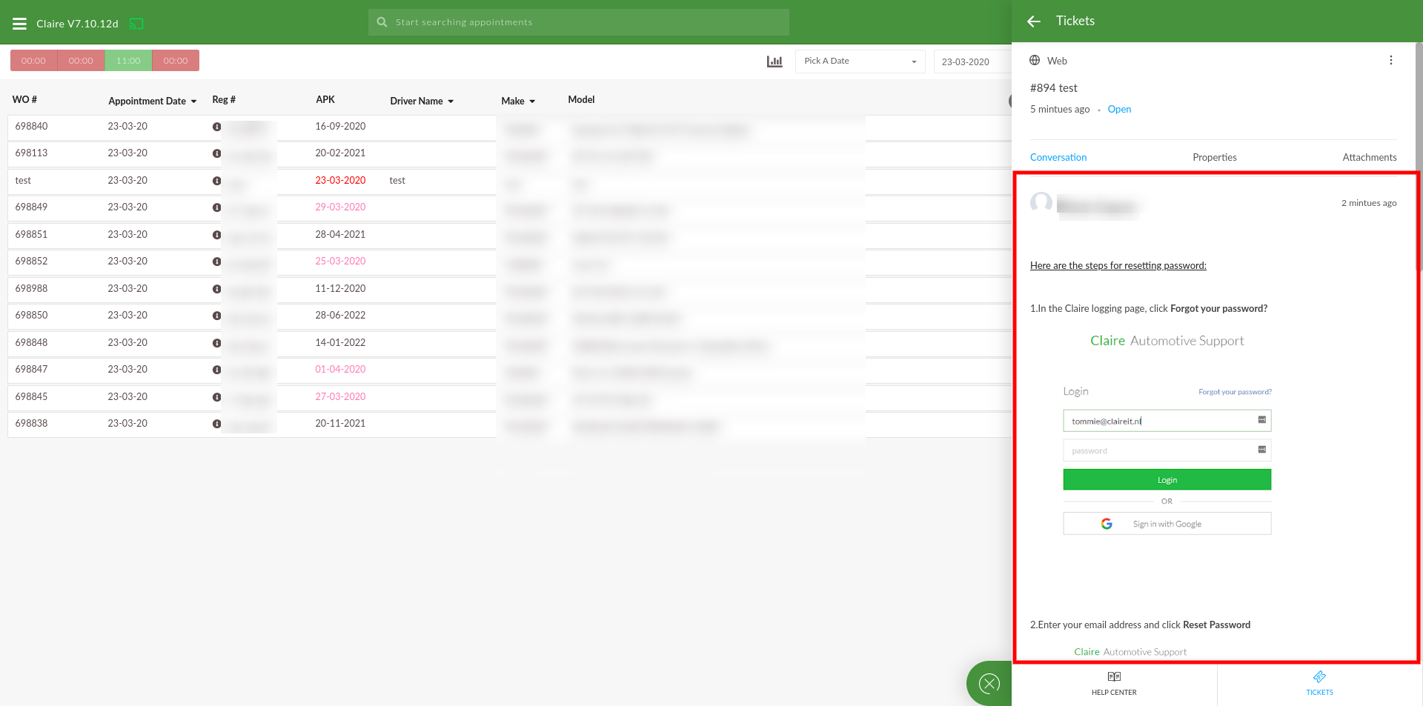Click info icon for WO 698848
This screenshot has height=706, width=1423.
click(216, 343)
